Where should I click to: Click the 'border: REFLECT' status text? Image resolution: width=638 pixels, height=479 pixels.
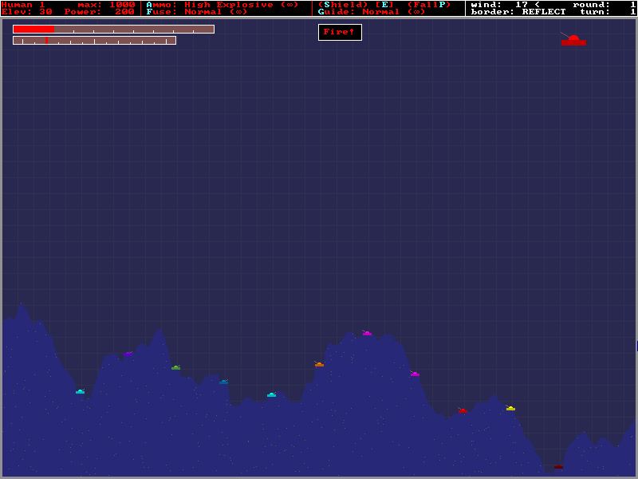pos(518,12)
